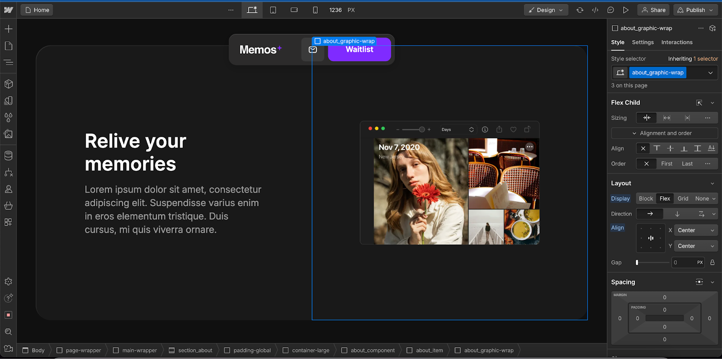Open the Pages panel

click(9, 46)
